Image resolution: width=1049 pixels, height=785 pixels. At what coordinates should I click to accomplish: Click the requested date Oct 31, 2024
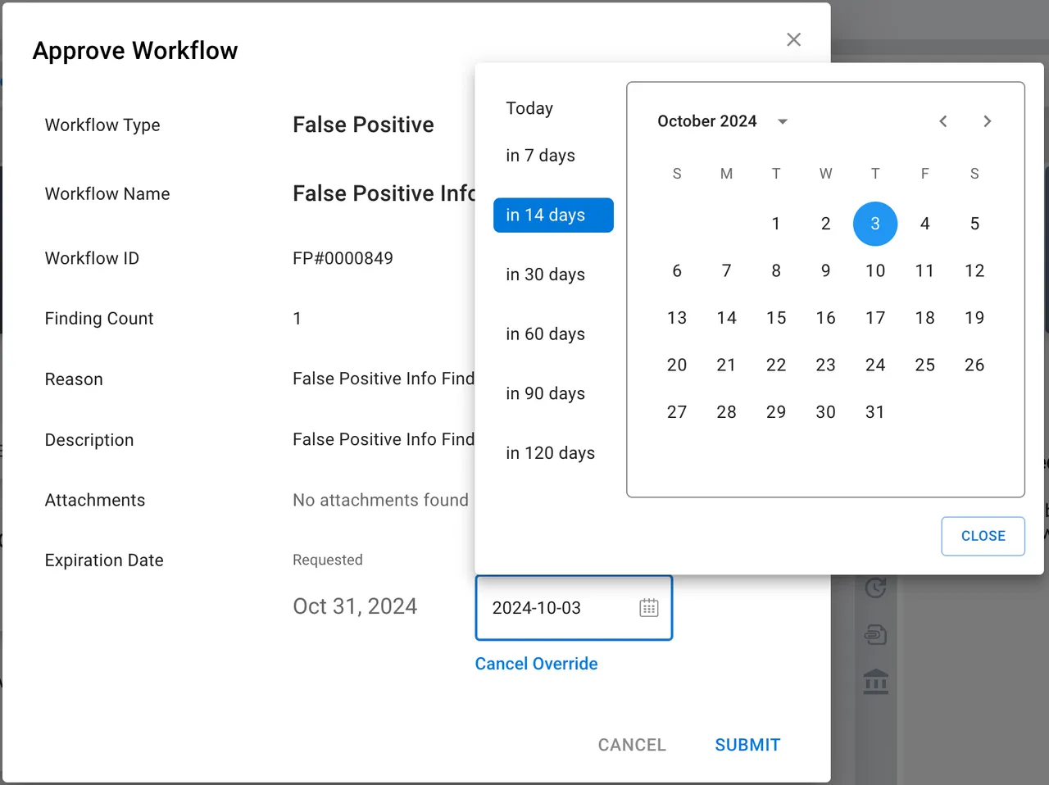tap(355, 606)
